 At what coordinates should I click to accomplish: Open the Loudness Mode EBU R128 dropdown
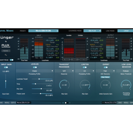[92, 31]
